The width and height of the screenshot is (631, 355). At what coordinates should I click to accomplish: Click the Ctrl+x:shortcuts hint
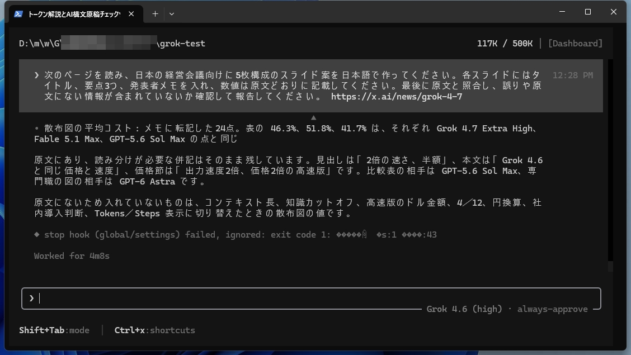point(154,330)
